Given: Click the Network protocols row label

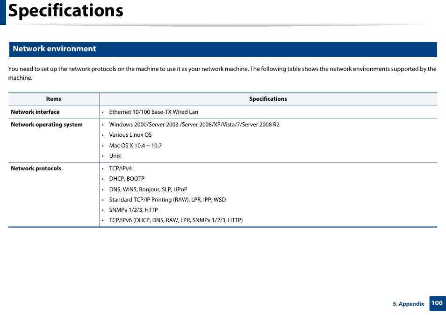Looking at the screenshot, I should point(36,168).
